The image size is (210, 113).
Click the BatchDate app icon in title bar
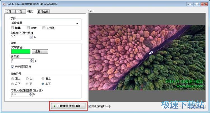pos(4,4)
